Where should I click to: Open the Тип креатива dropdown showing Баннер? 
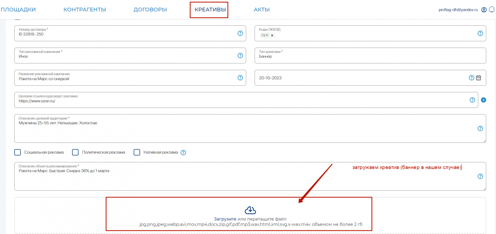coord(370,56)
